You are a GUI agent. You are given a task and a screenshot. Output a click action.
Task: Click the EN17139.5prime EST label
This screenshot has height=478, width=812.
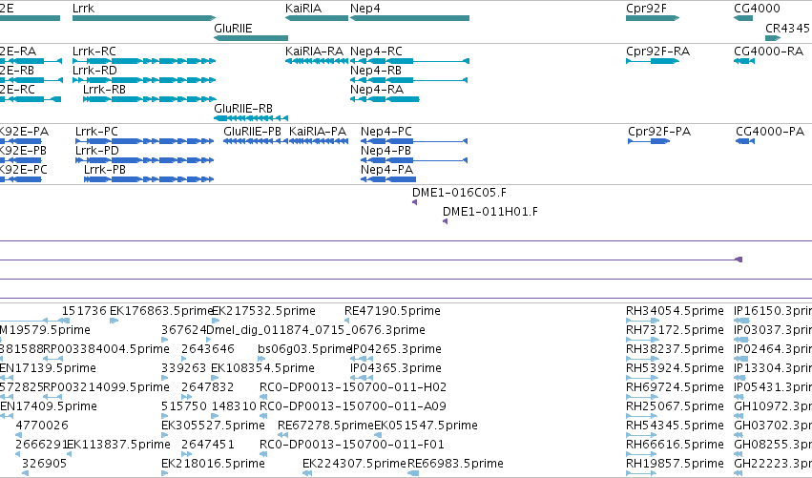pyautogui.click(x=48, y=368)
